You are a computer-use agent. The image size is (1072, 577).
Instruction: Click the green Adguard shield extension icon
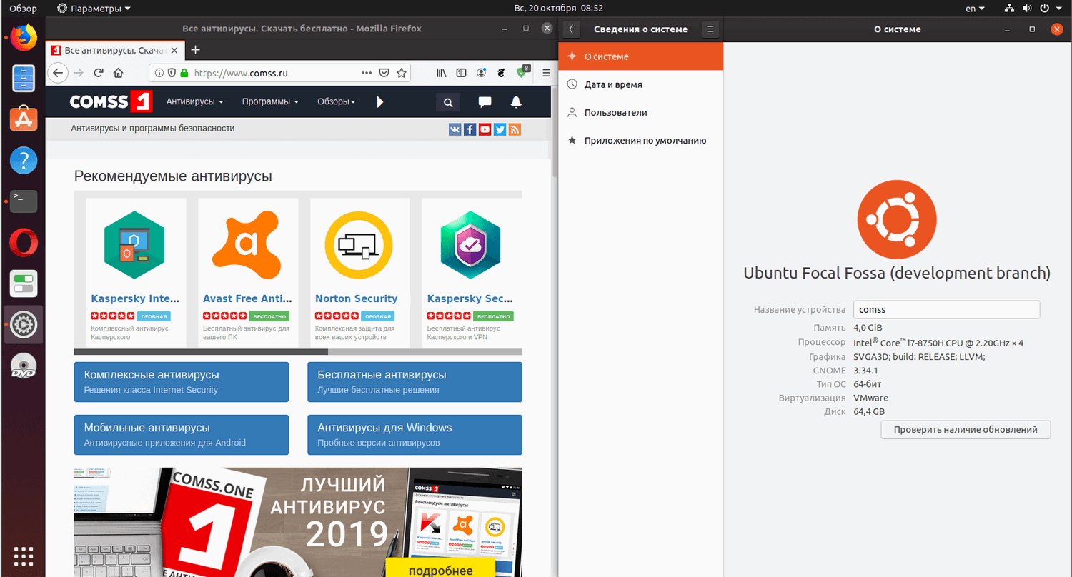[x=521, y=72]
